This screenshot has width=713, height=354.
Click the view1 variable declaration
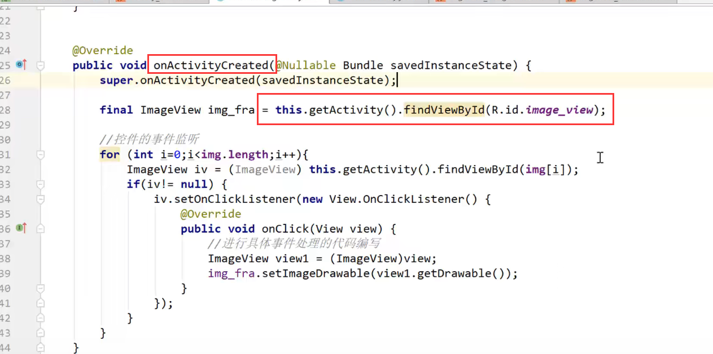tap(292, 259)
